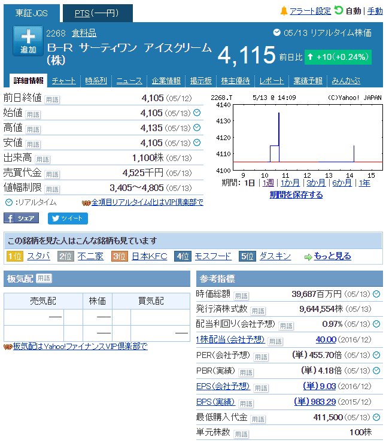Click the (単)9.03 EPS value link
This screenshot has width=386, height=443.
320,386
